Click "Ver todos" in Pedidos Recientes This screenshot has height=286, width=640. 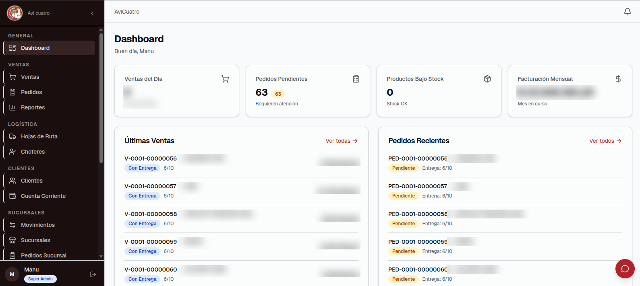[x=605, y=141]
